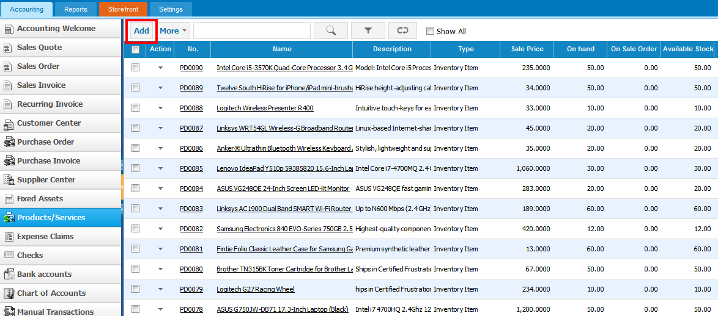Open Chart of Accounts from sidebar
The image size is (718, 316).
pyautogui.click(x=61, y=293)
